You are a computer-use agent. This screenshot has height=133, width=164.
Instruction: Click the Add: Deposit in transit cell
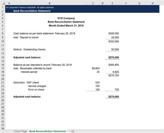[x=26, y=37]
